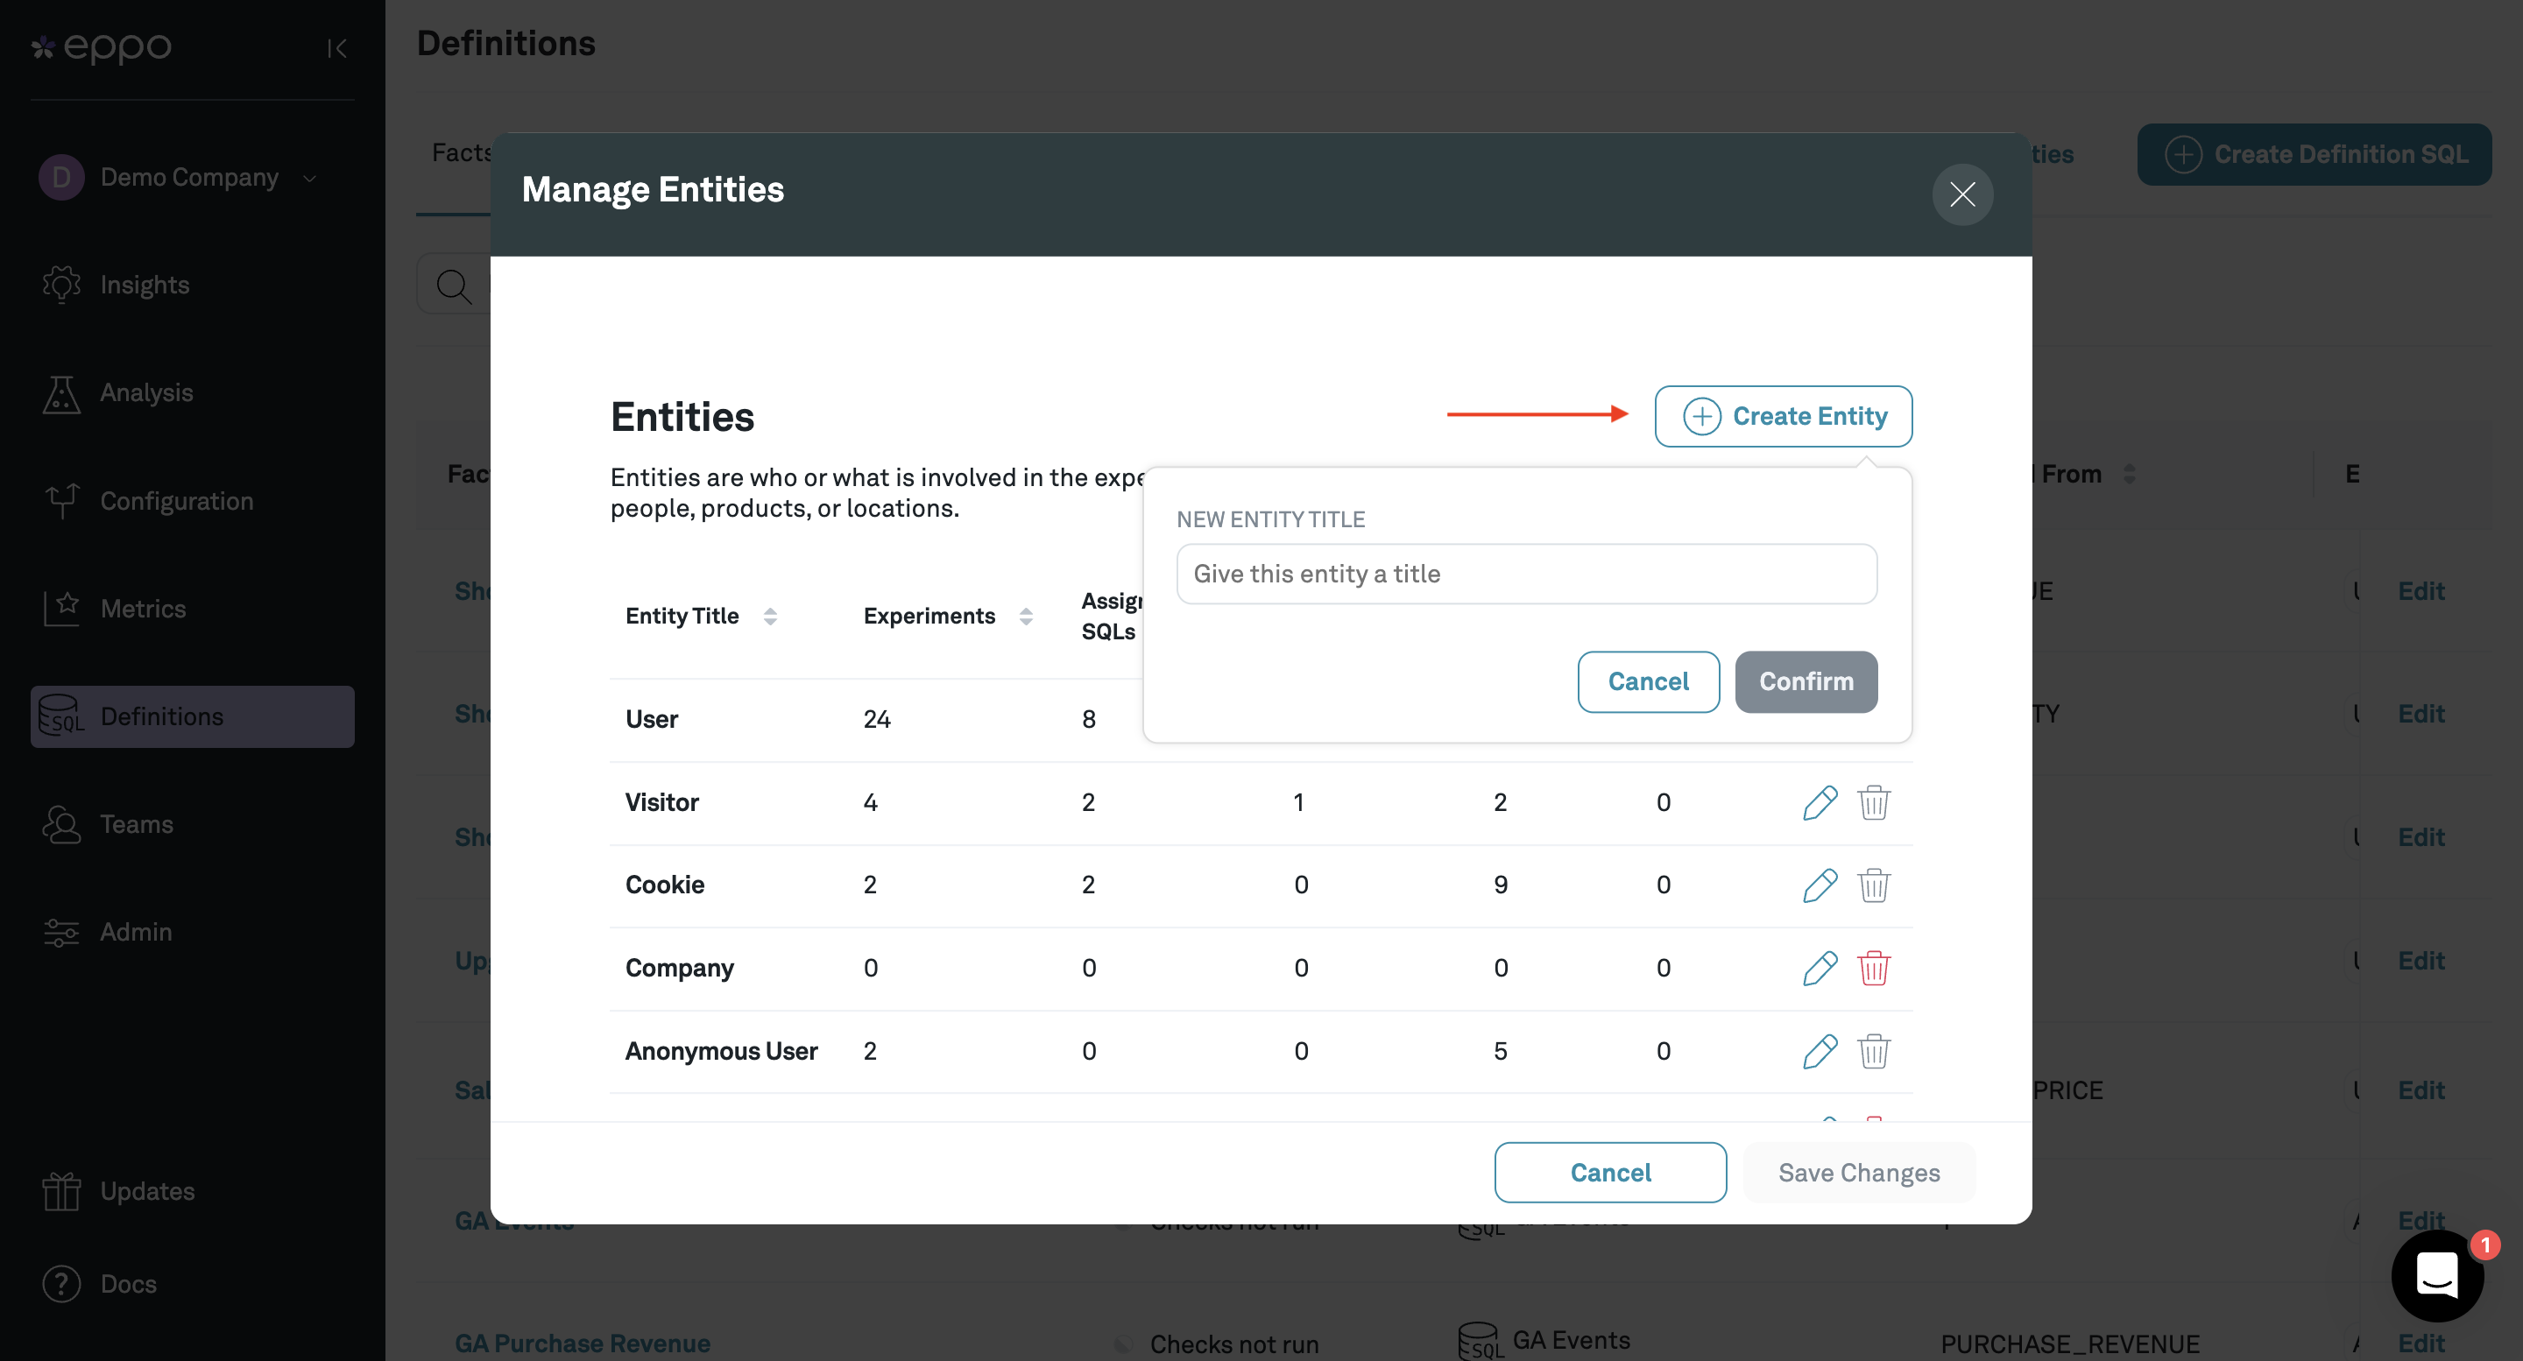This screenshot has width=2523, height=1361.
Task: Delete the Company entity via trash icon
Action: click(x=1873, y=969)
